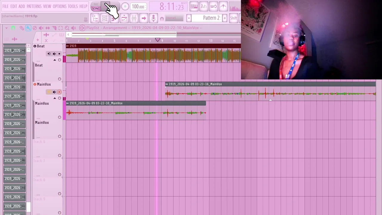Open the 1919 clip menu arrow
This screenshot has height=215, width=382.
(67, 46)
